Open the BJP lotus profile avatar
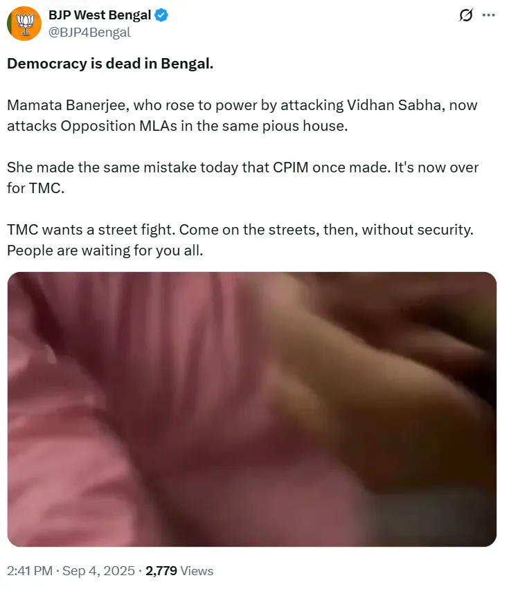This screenshot has height=589, width=509. 24,24
